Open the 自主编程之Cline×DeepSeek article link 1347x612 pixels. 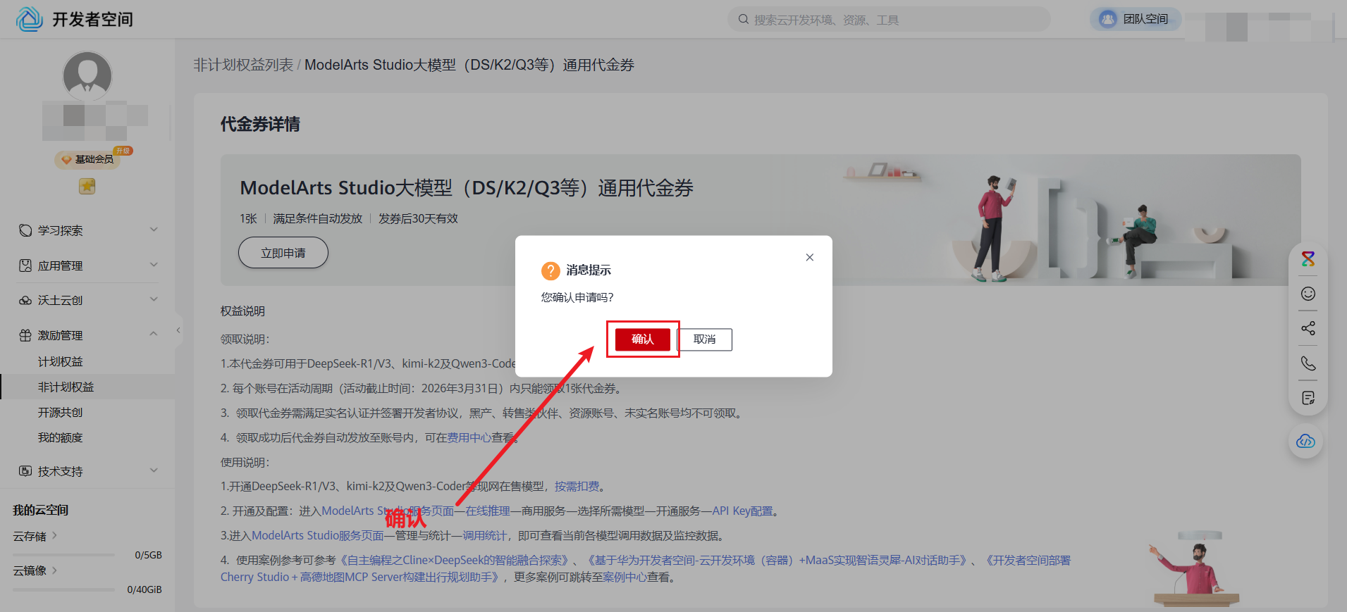click(454, 560)
